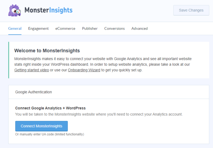Open the eCommerce tab
Image resolution: width=213 pixels, height=148 pixels.
pos(65,29)
